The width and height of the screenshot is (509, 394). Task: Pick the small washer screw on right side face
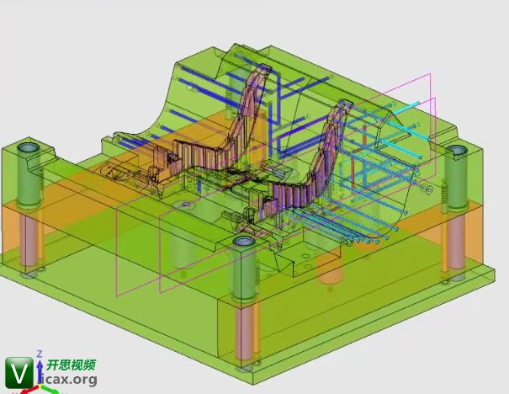click(x=427, y=189)
